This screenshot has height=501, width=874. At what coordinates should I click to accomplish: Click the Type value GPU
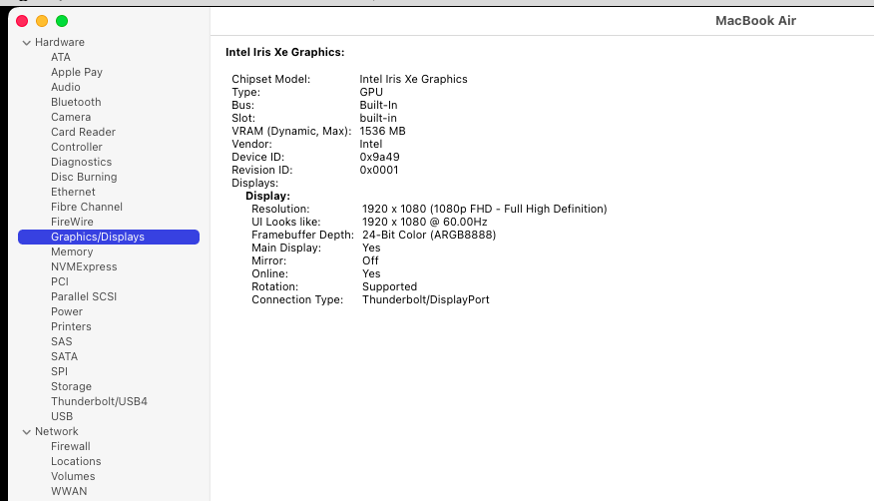coord(371,93)
